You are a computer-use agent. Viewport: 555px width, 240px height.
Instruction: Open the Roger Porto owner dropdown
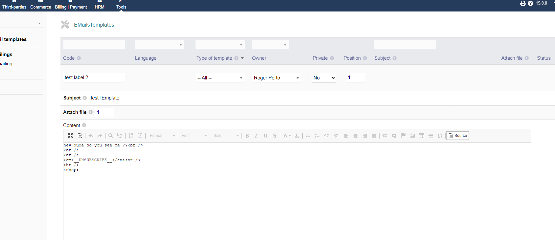click(276, 78)
